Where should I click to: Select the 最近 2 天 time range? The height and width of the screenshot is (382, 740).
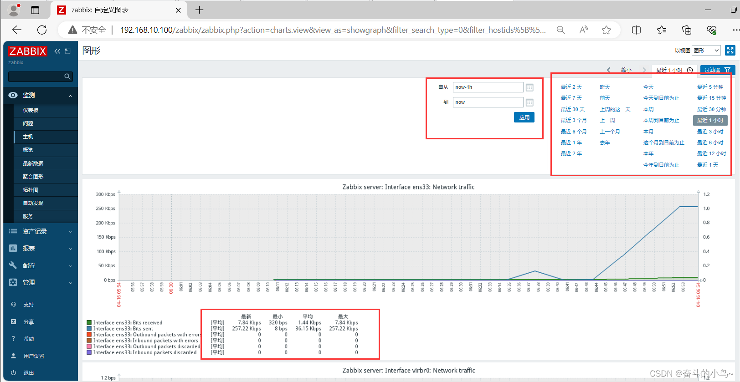(571, 87)
